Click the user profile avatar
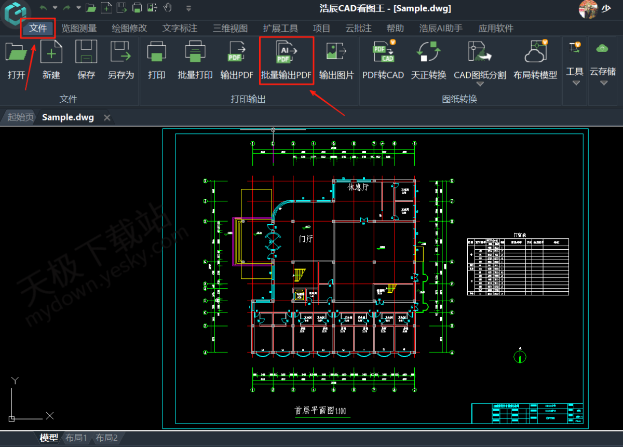Viewport: 623px width, 447px height. click(x=588, y=9)
